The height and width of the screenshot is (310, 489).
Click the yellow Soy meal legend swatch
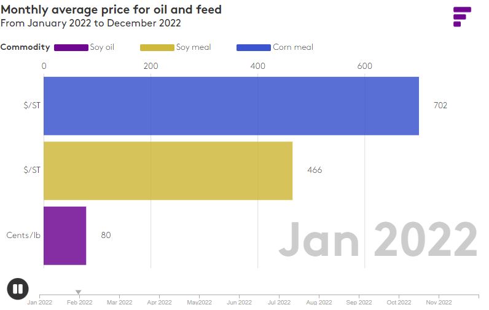click(157, 47)
